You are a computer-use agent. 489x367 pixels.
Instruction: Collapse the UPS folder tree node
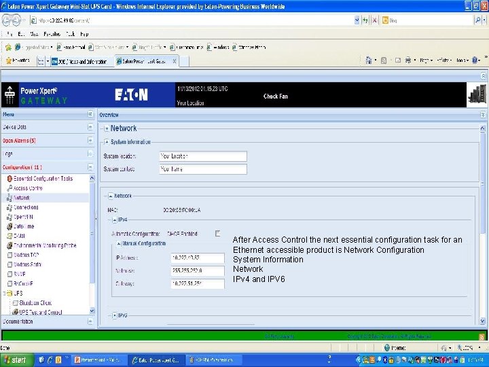[x=4, y=294]
